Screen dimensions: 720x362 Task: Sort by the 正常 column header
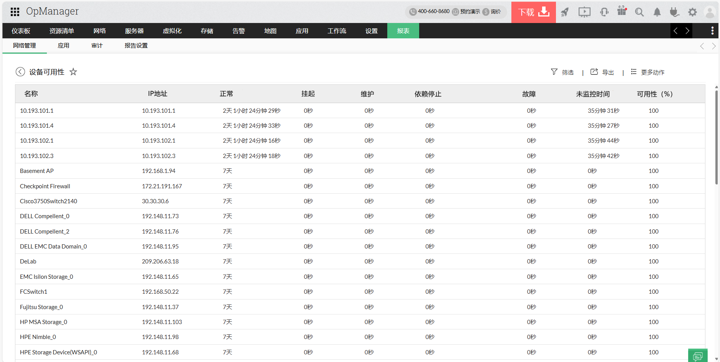pyautogui.click(x=227, y=94)
